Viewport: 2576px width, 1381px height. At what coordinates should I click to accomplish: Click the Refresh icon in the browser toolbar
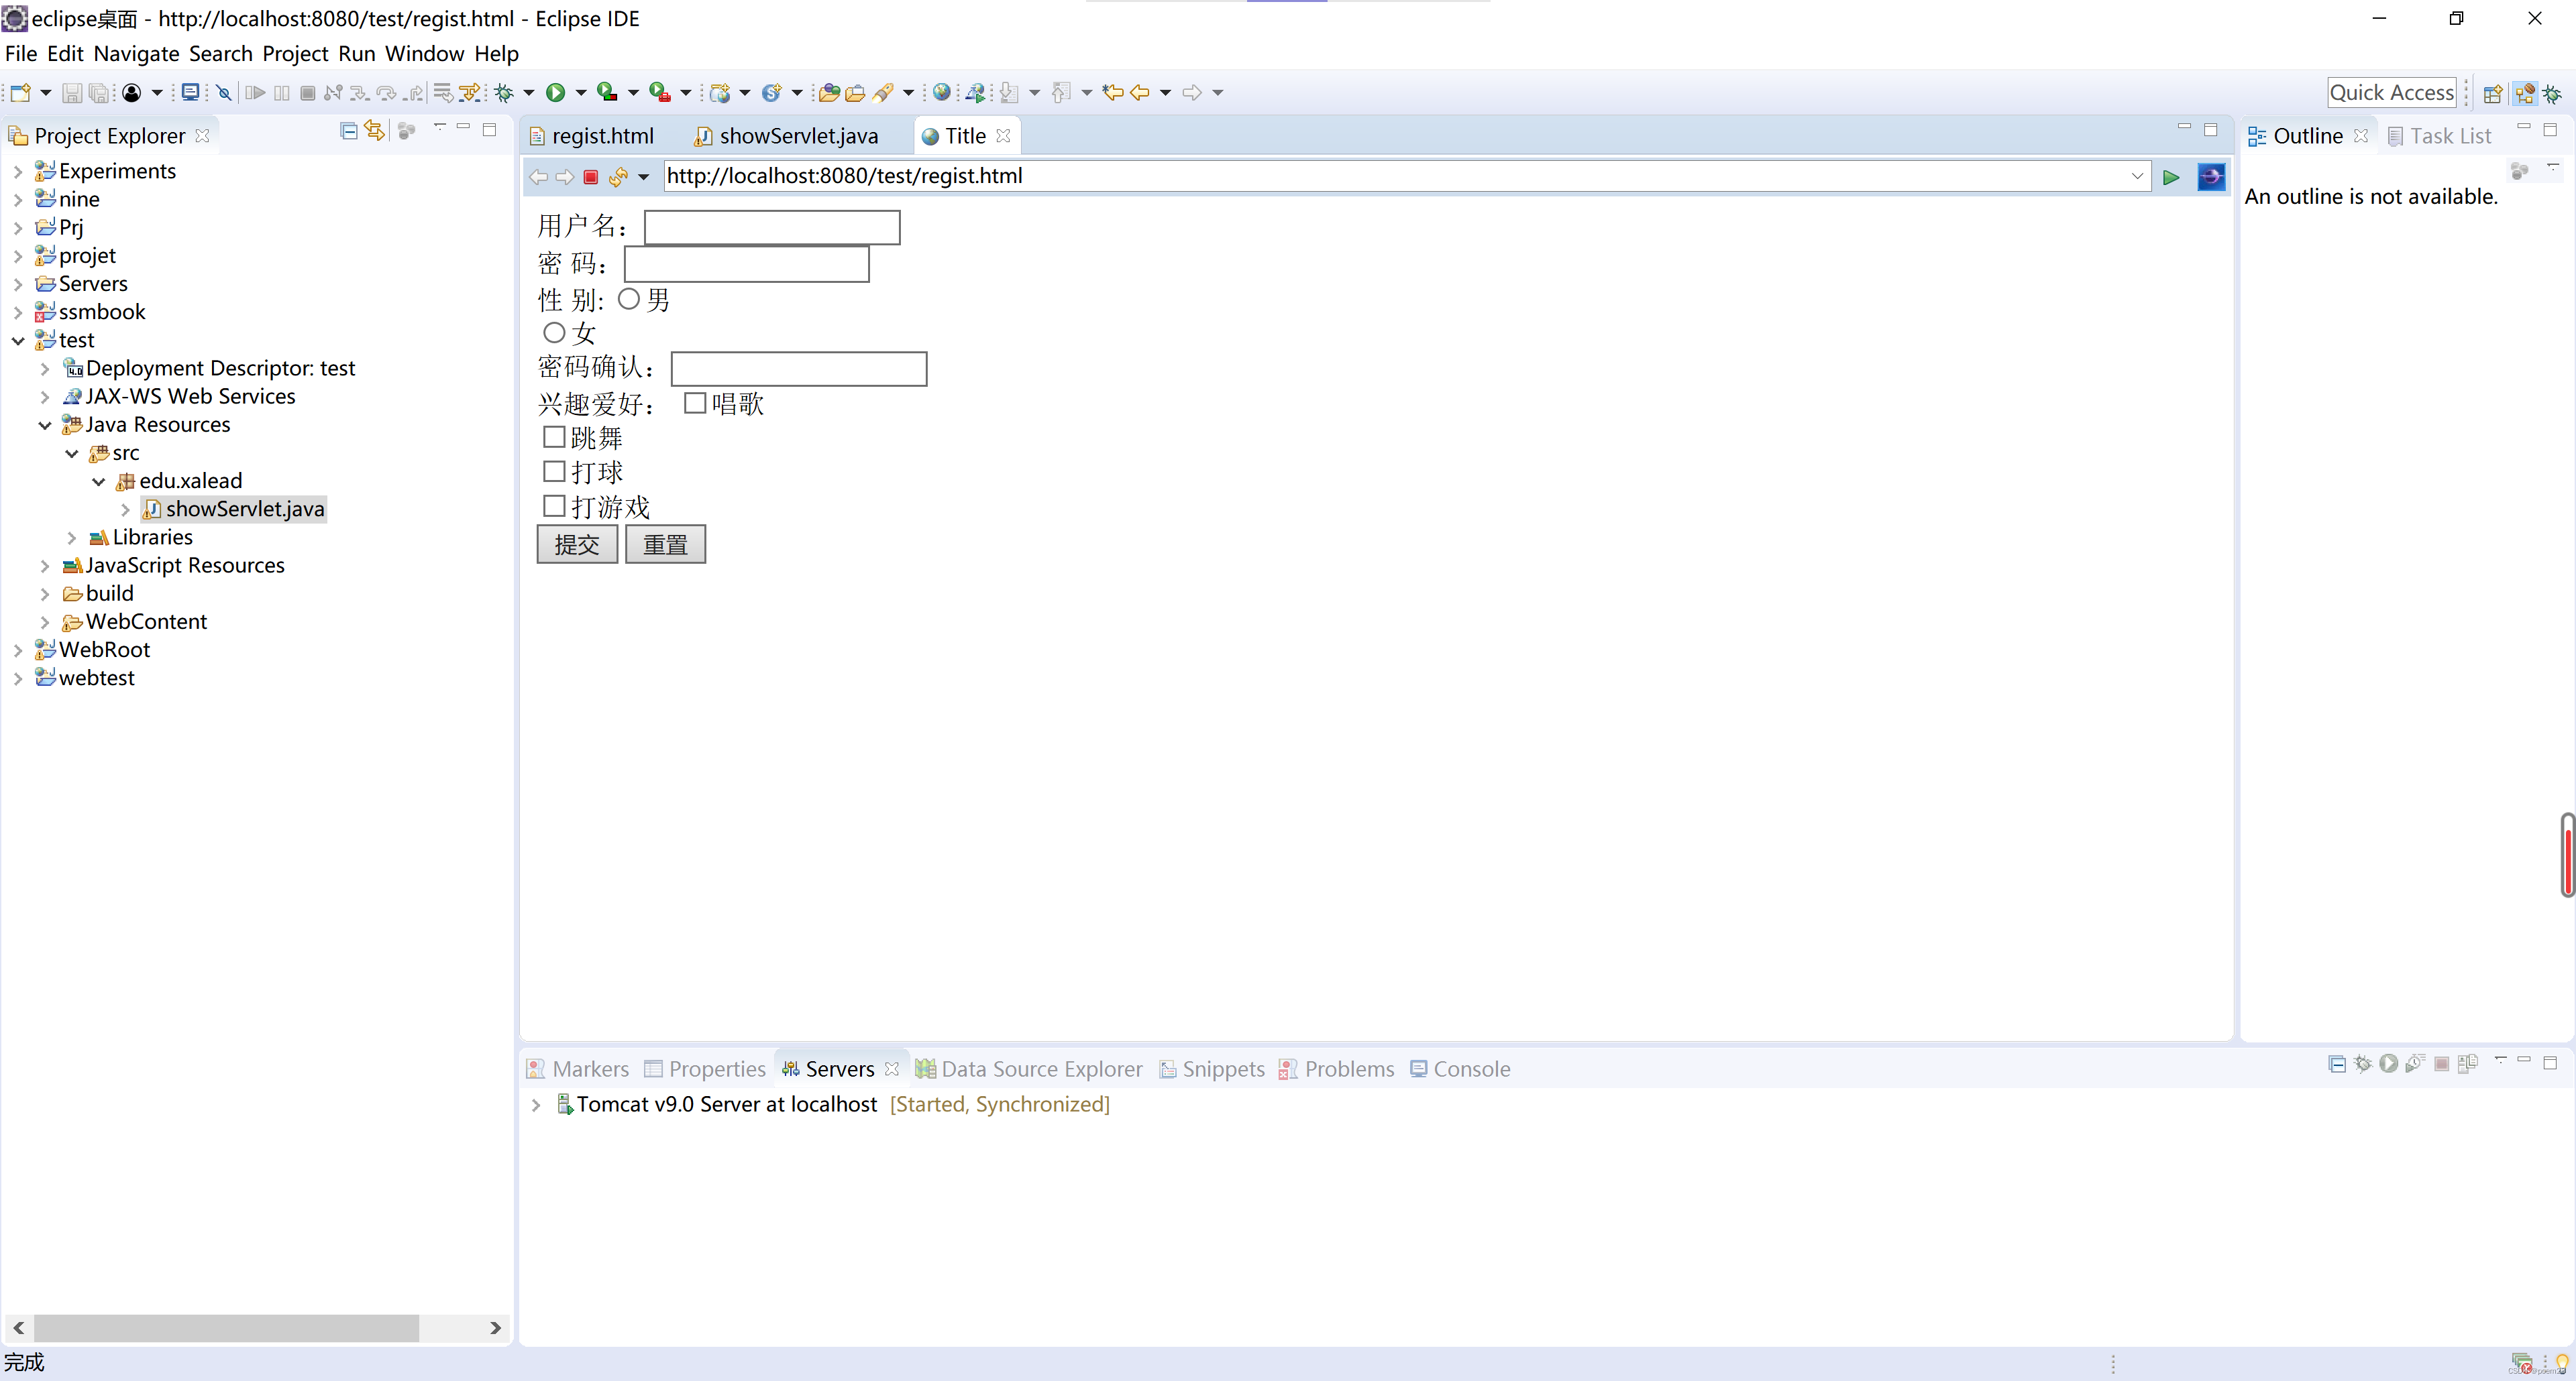618,177
